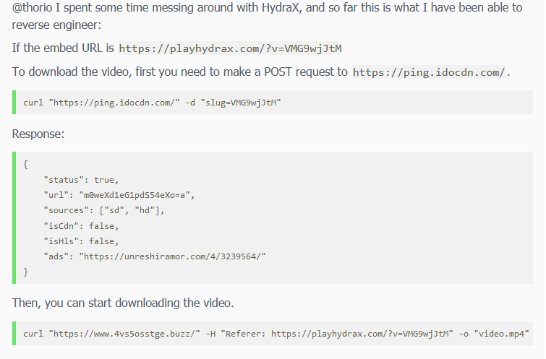546x359 pixels.
Task: Click the text "If the embed URL is"
Action: [x=63, y=48]
